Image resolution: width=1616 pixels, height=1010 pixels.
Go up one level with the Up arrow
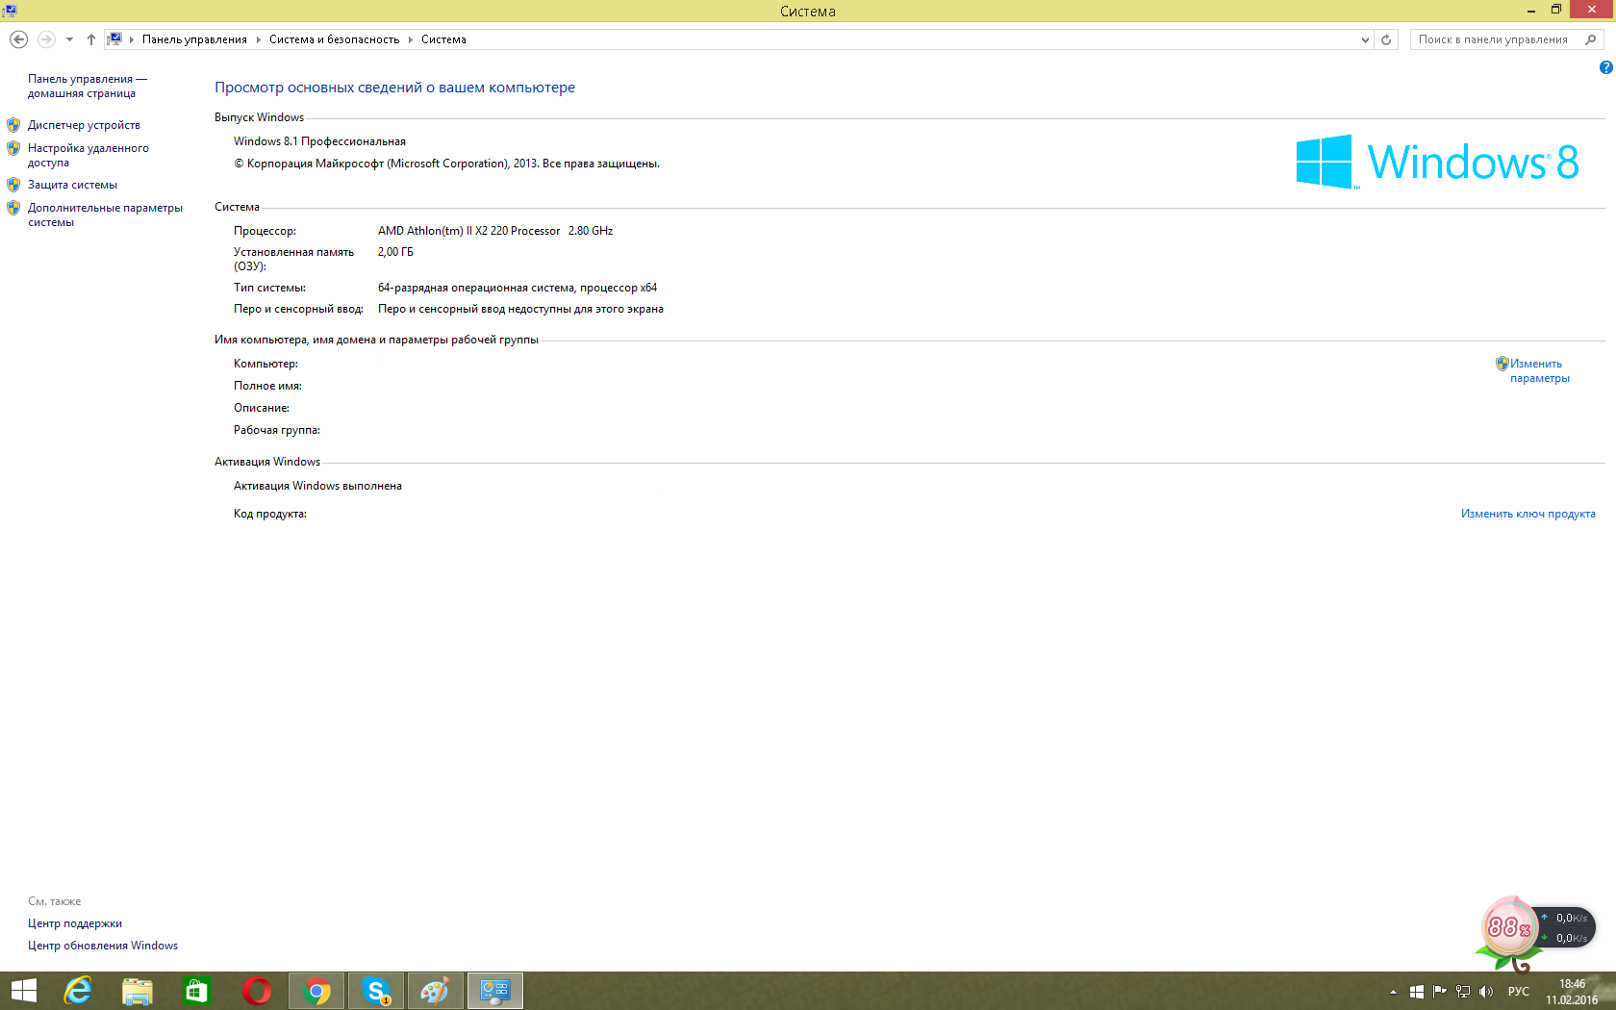(x=91, y=39)
